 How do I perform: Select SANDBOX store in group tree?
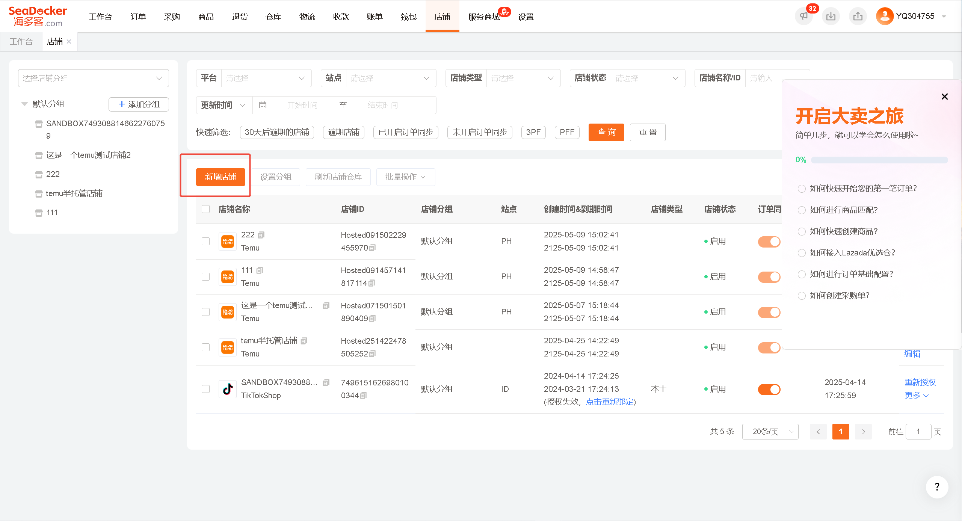105,130
